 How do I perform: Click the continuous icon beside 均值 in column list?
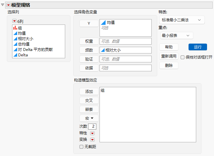(x=15, y=33)
